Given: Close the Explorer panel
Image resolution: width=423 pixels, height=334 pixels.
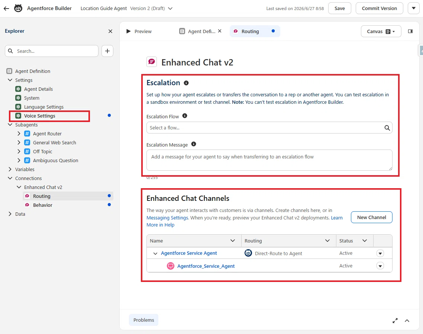Looking at the screenshot, I should [x=110, y=31].
